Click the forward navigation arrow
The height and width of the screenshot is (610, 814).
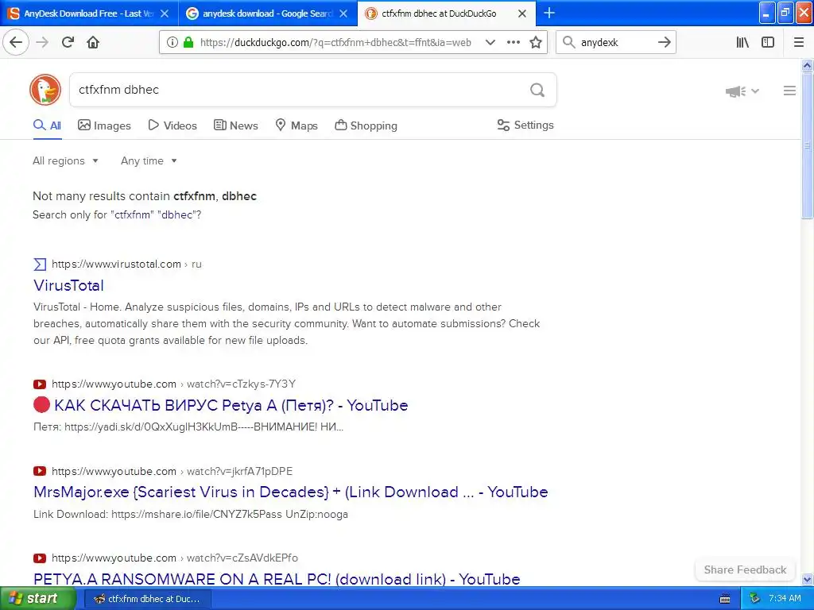tap(42, 43)
